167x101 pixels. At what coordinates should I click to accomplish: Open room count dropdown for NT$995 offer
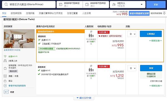click(132, 34)
